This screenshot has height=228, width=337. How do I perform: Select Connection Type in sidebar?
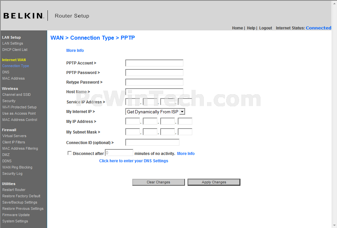click(x=15, y=66)
